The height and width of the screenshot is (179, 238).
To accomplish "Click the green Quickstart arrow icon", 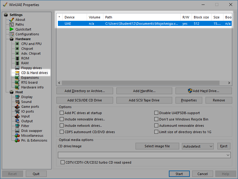I will pos(12,29).
